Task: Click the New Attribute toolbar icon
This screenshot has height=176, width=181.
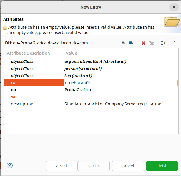Action: point(124,43)
